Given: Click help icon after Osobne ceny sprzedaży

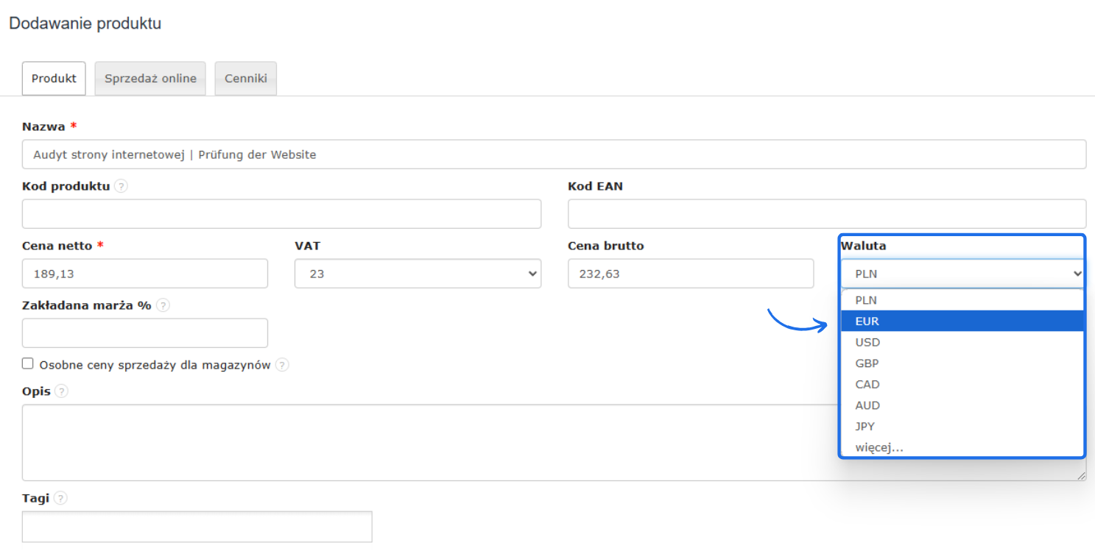Looking at the screenshot, I should (282, 365).
